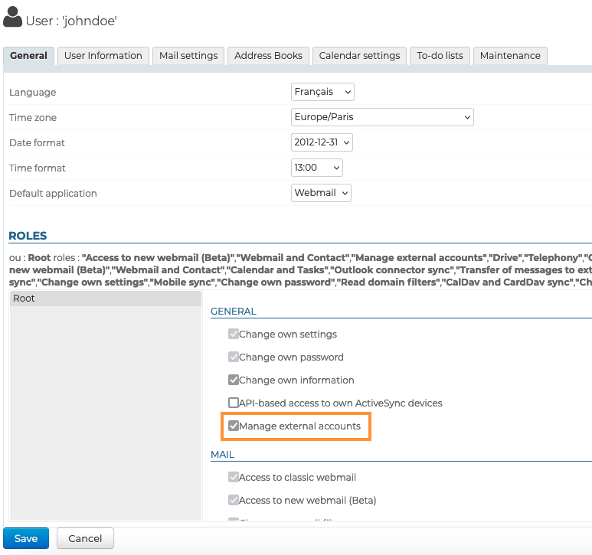
Task: Enable API-based access to own ActiveSync devices
Action: 234,403
